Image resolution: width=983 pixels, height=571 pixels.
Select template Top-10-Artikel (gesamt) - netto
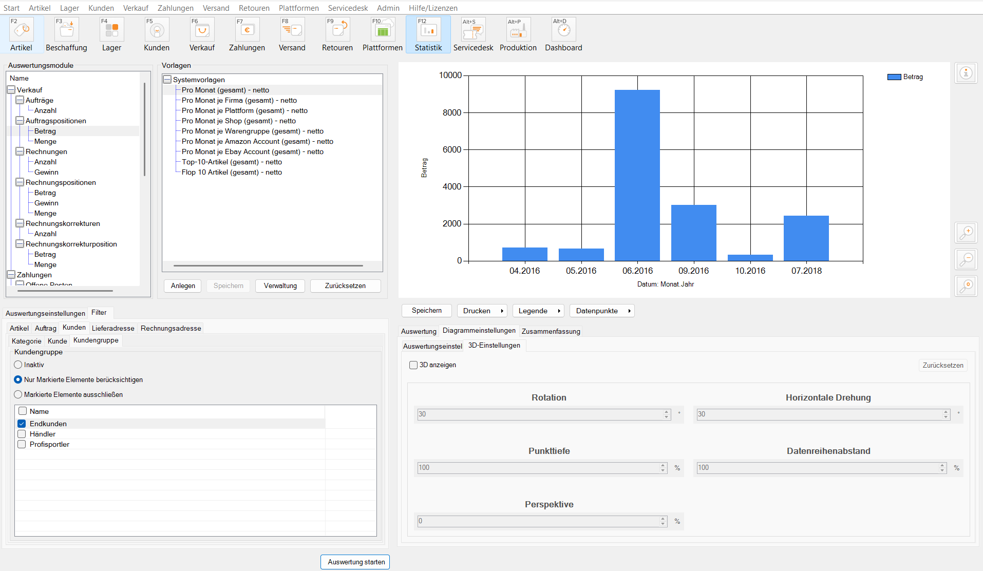point(232,162)
